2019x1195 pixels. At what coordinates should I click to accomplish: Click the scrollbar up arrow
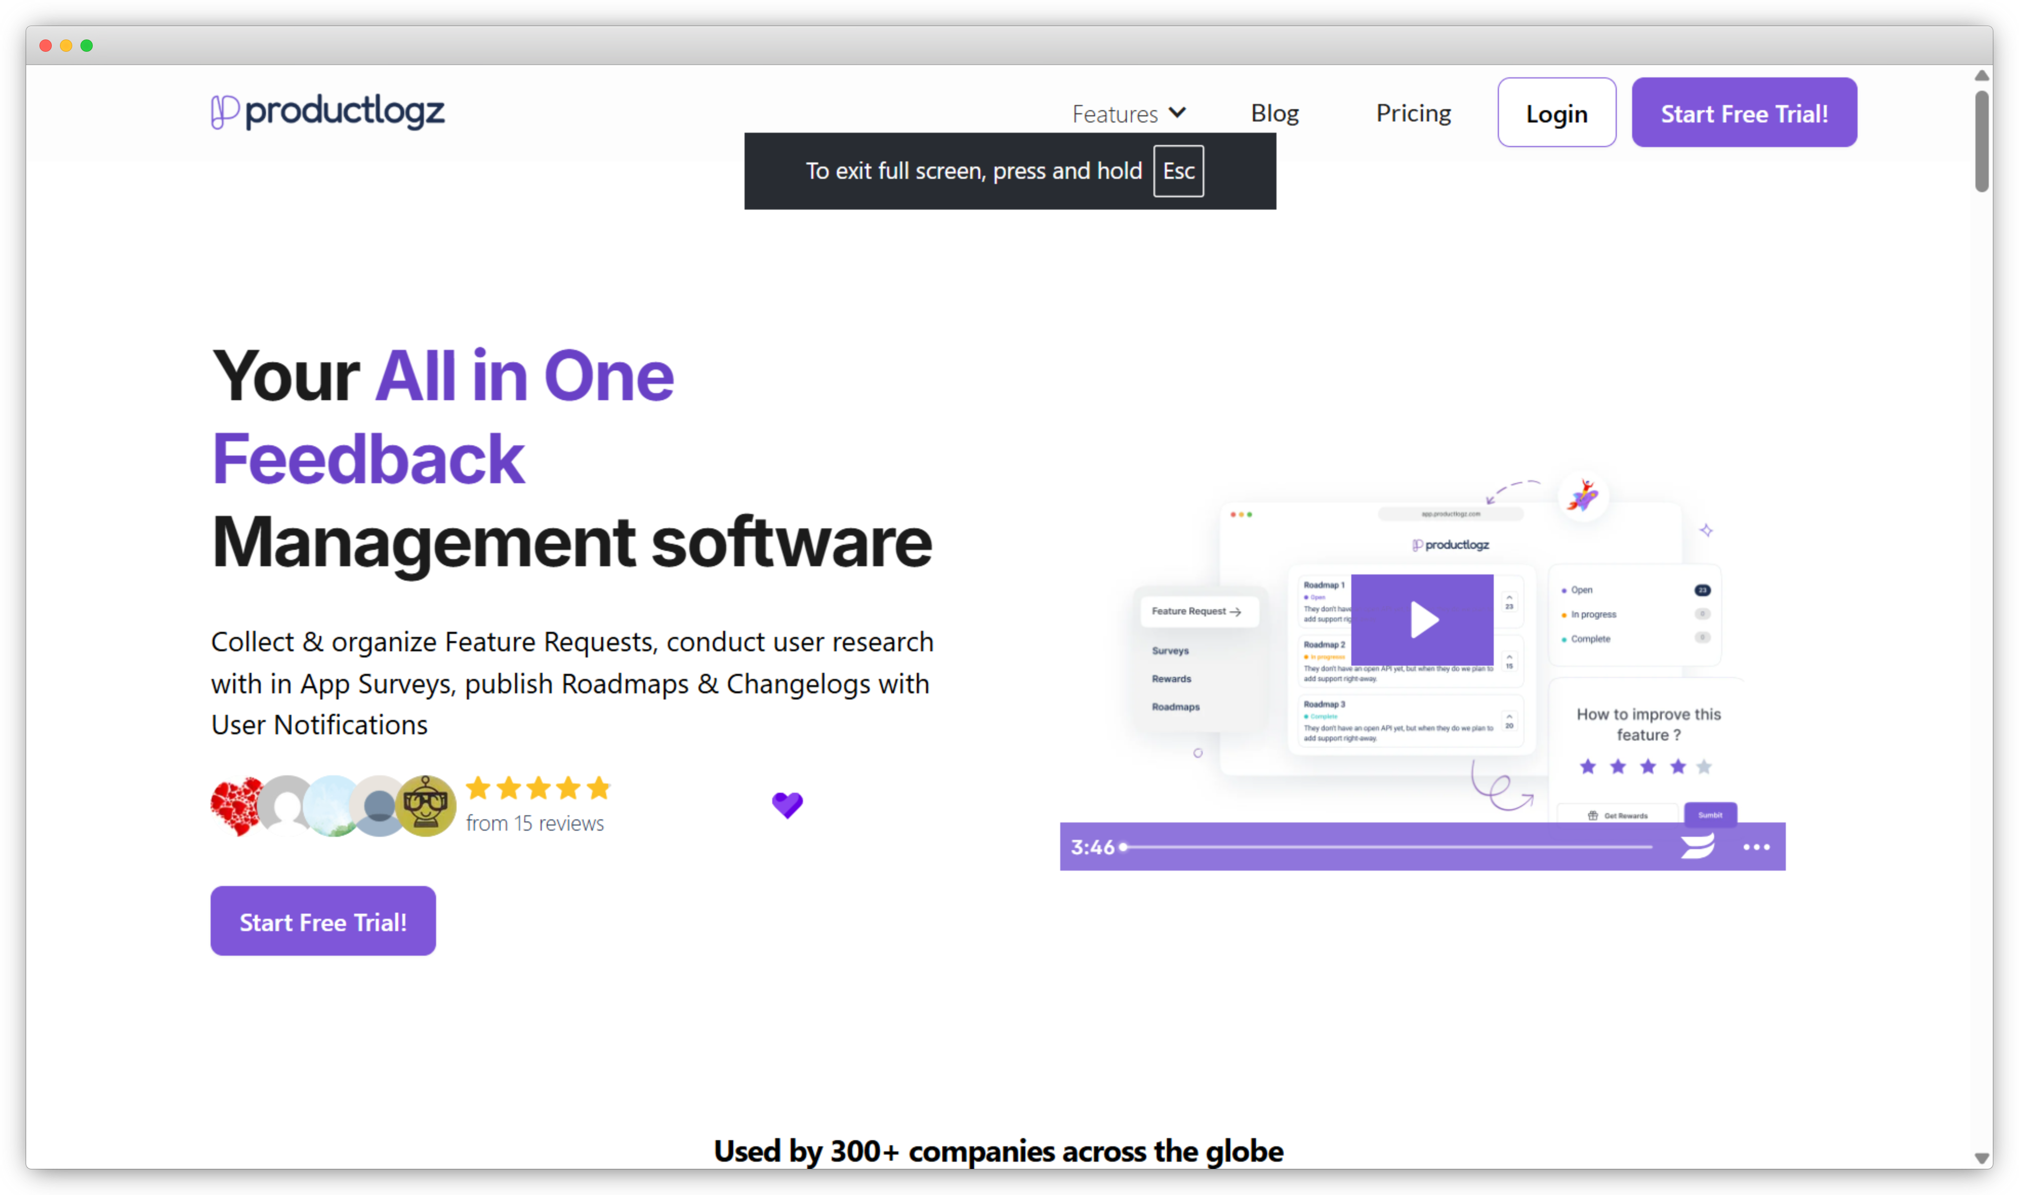click(x=1981, y=76)
